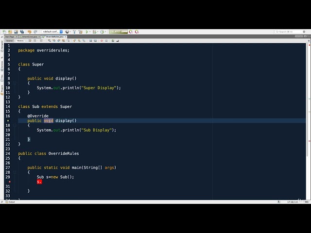
Task: Run the project with green play icon
Action: click(x=87, y=32)
